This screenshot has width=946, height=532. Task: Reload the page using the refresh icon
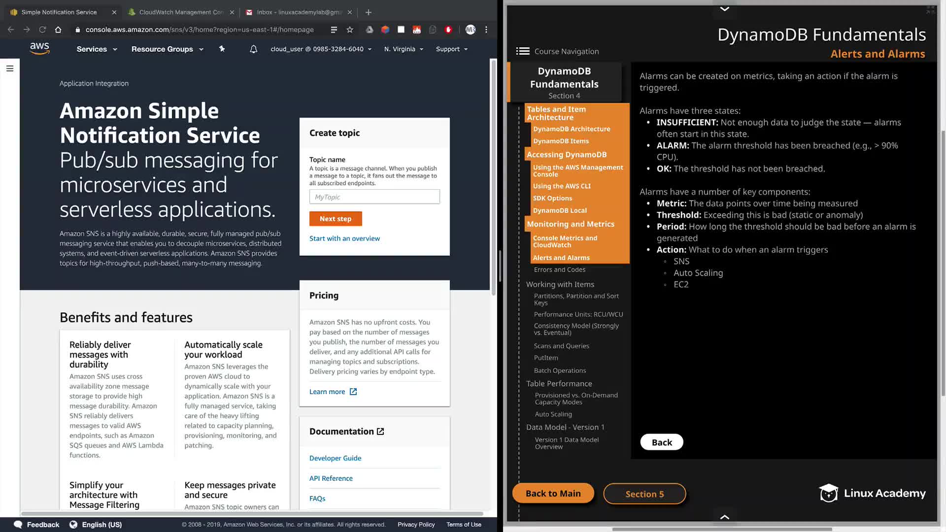[x=42, y=30]
